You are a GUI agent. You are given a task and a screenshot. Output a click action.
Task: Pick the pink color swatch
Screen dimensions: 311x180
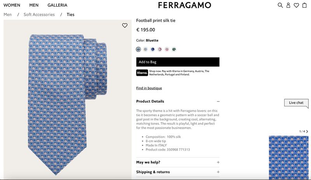click(167, 49)
